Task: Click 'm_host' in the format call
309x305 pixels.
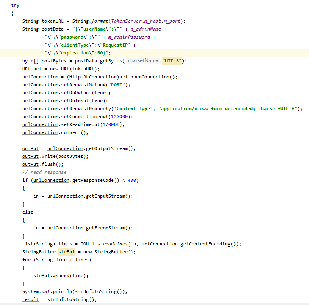Action: pyautogui.click(x=153, y=21)
